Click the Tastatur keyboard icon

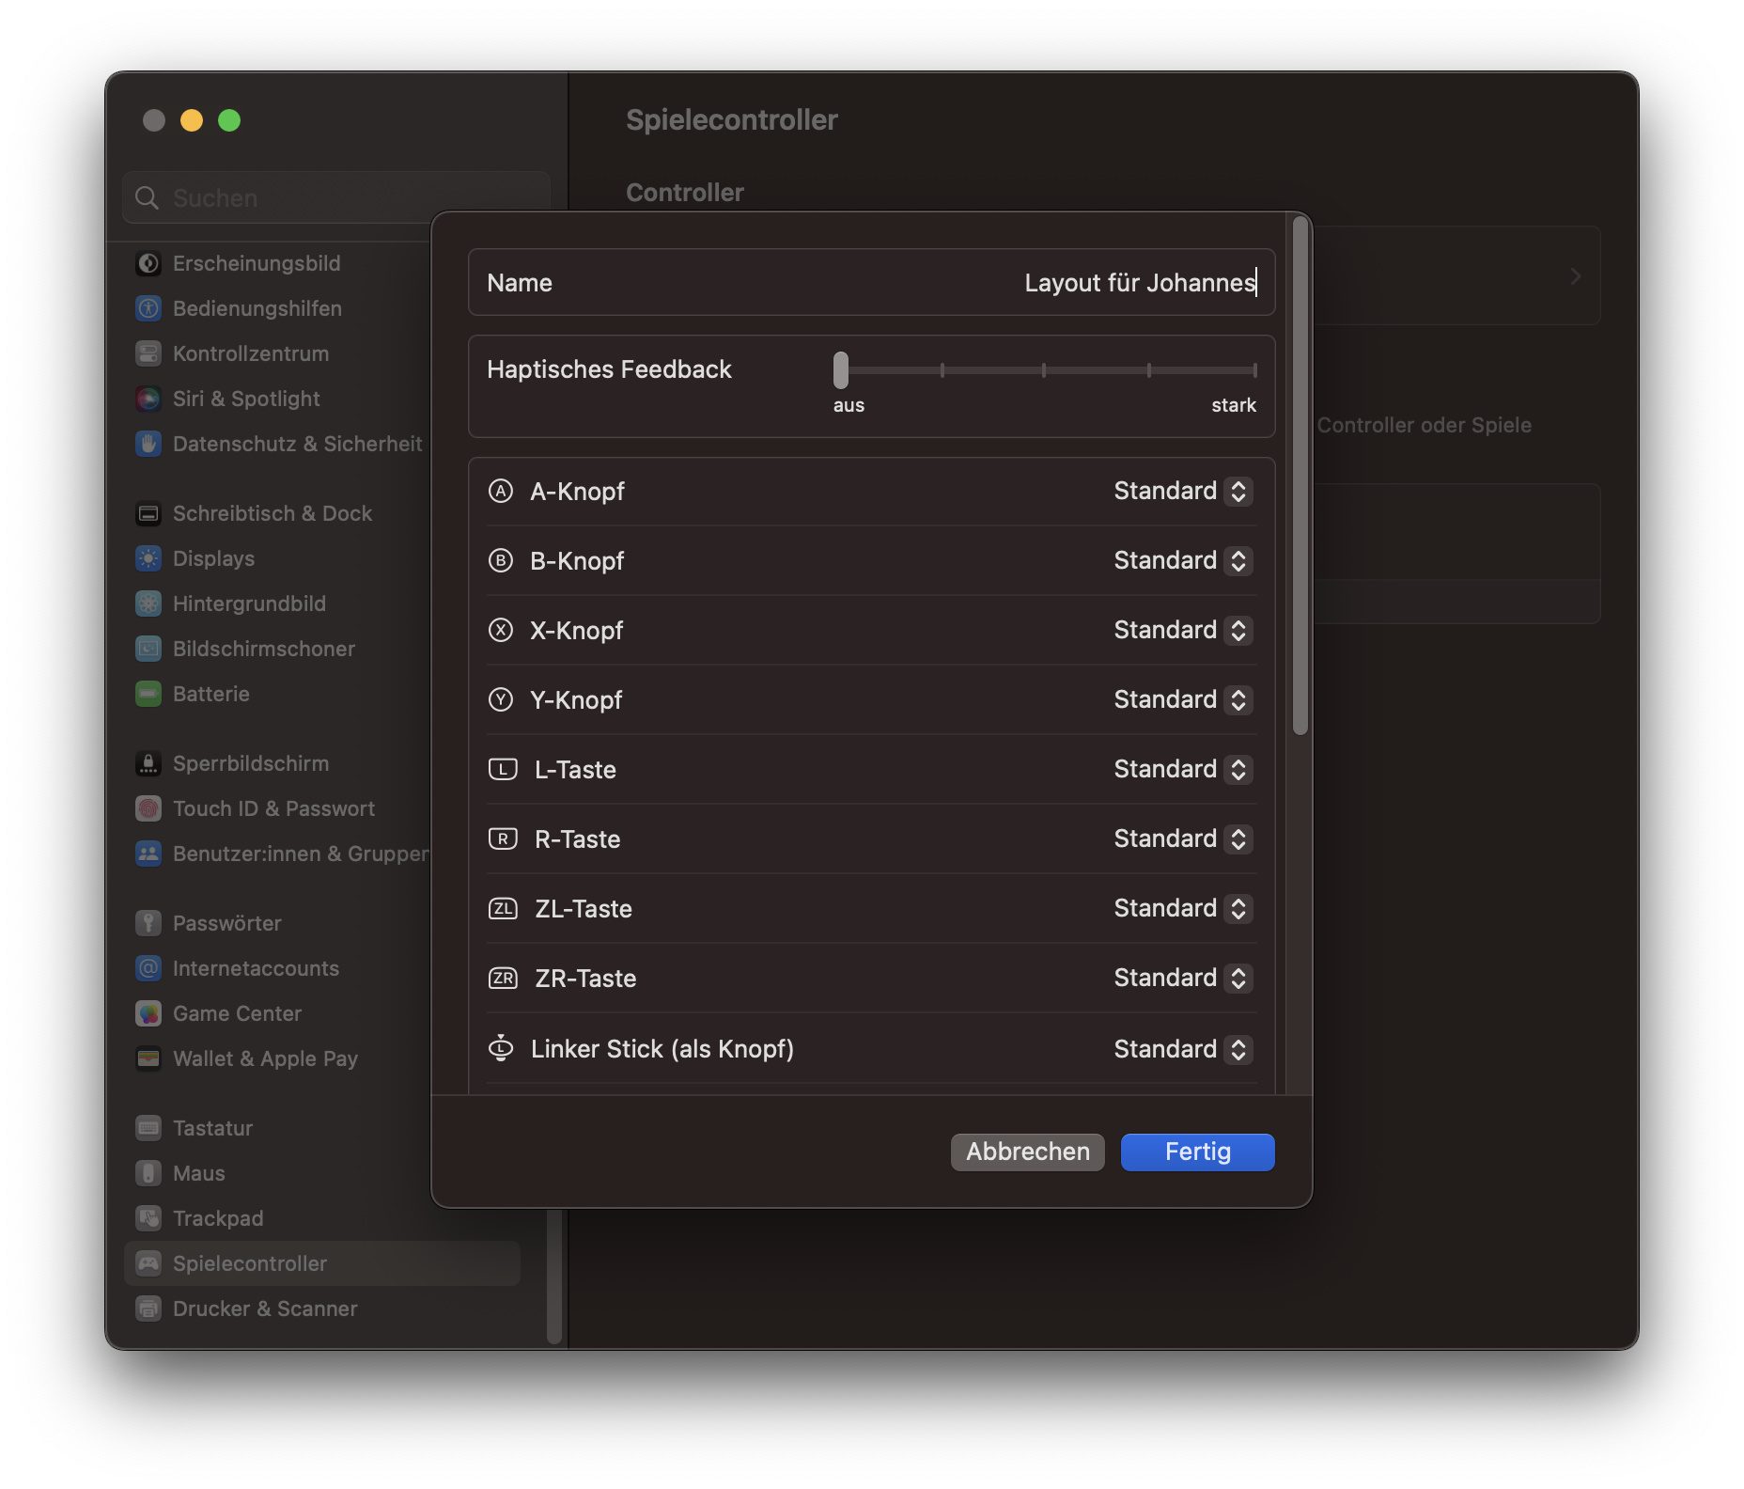pyautogui.click(x=148, y=1128)
